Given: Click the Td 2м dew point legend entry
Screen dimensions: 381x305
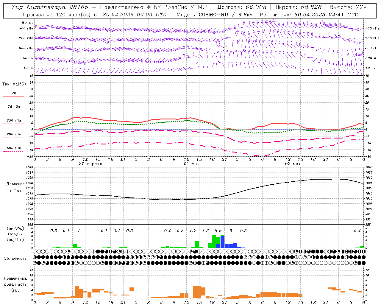Looking at the screenshot, I should (14, 107).
